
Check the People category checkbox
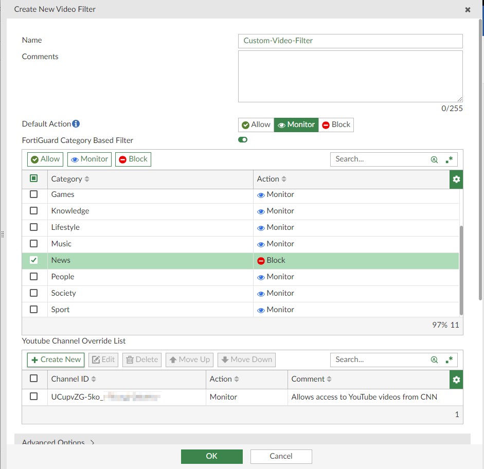(33, 277)
